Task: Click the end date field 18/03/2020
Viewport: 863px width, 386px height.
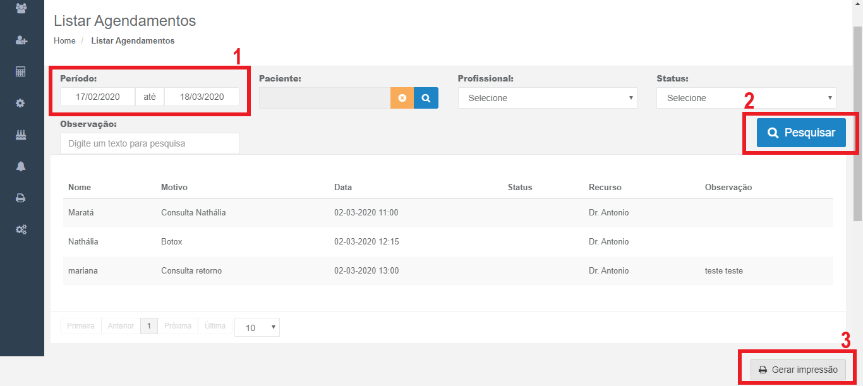Action: (x=202, y=97)
